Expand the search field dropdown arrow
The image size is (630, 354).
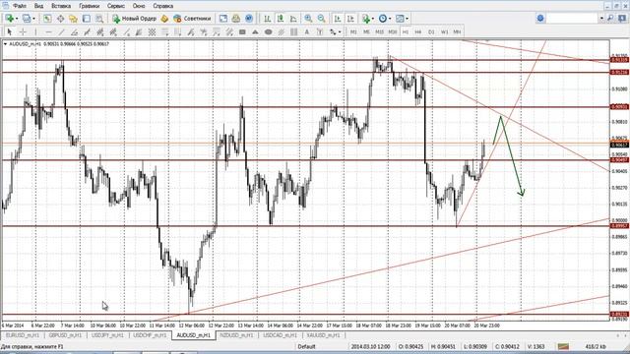click(601, 19)
